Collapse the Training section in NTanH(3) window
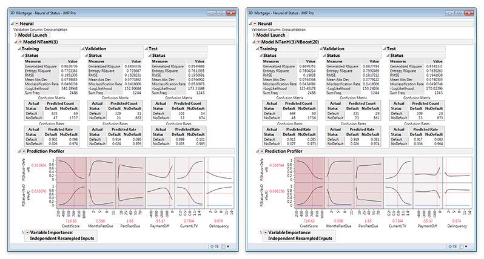Image resolution: width=484 pixels, height=259 pixels. tap(19, 48)
